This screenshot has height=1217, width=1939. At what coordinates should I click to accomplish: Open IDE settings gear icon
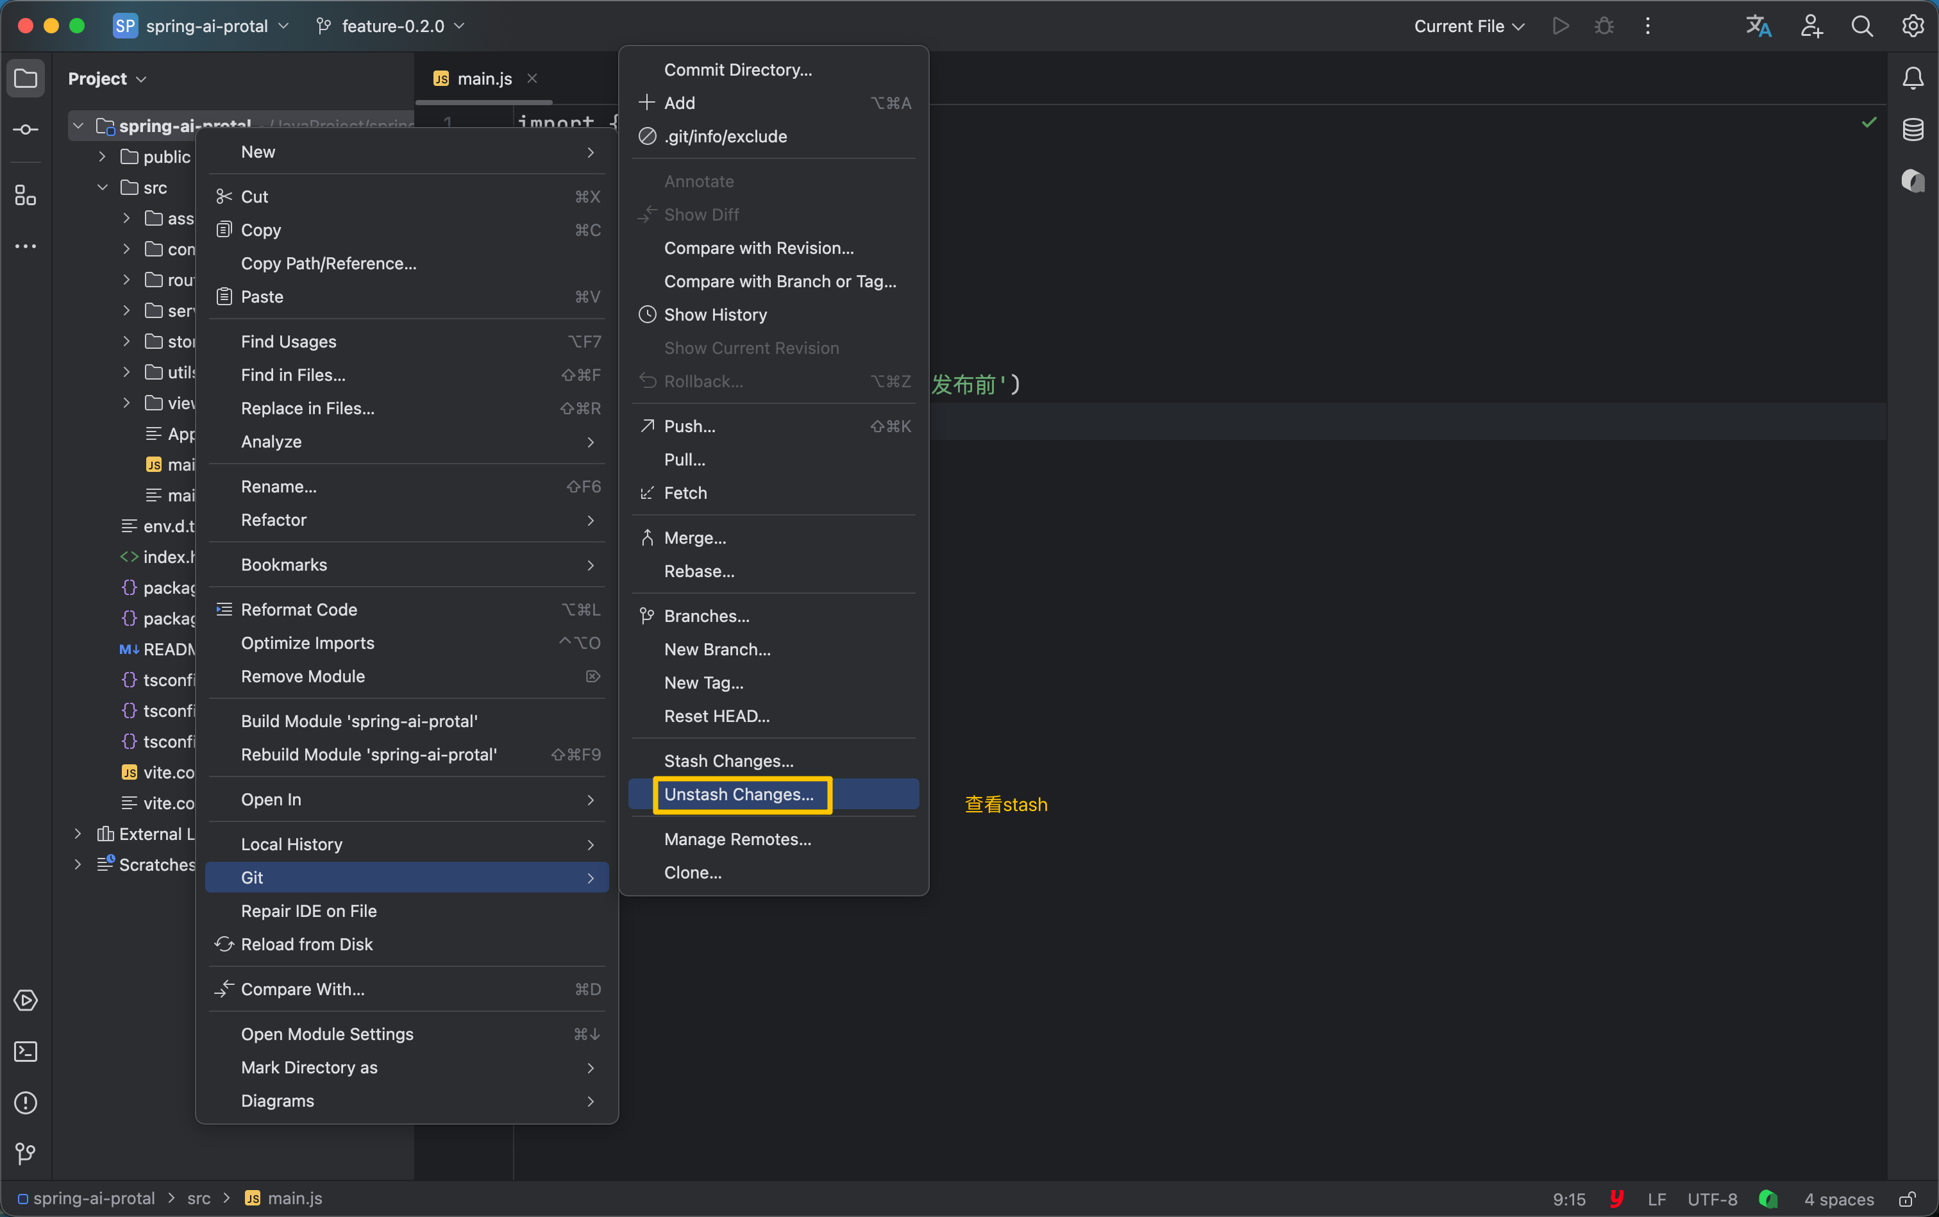[x=1913, y=26]
